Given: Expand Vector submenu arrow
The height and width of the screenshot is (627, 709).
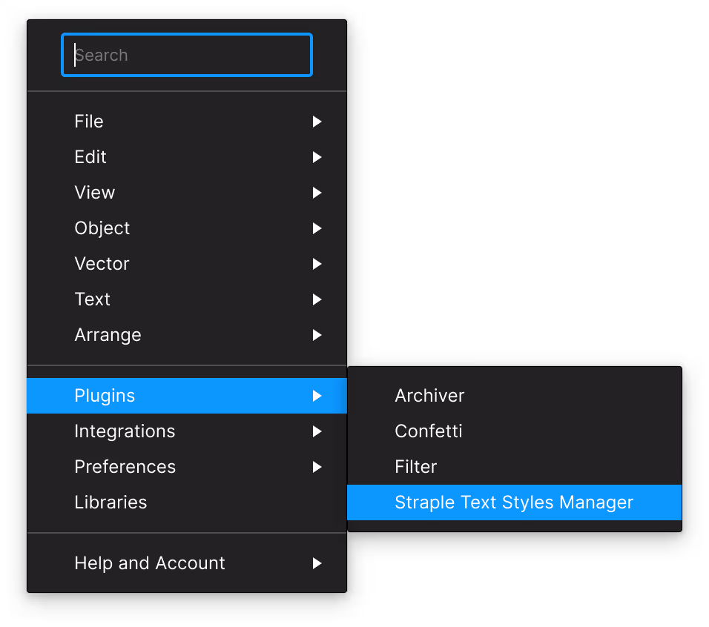Looking at the screenshot, I should pos(317,264).
